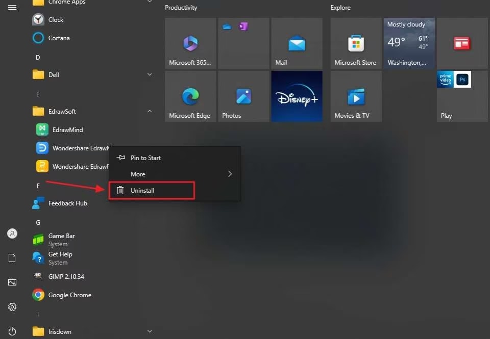Open Settings gear icon
The height and width of the screenshot is (339, 490).
point(12,307)
